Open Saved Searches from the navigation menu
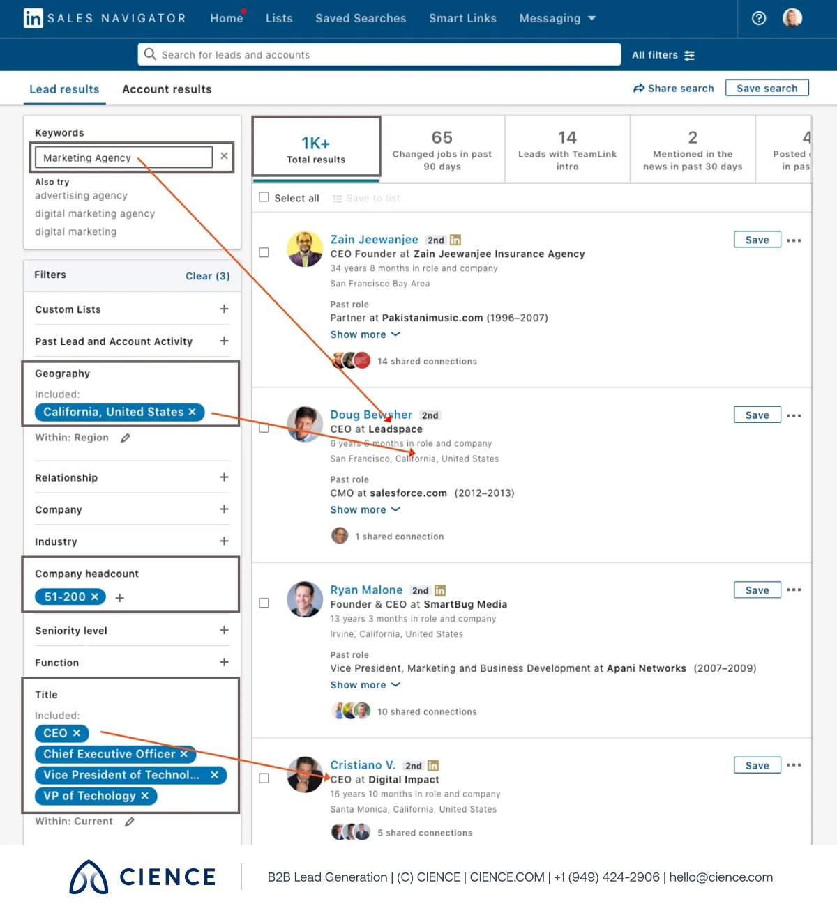The width and height of the screenshot is (837, 908). (361, 18)
